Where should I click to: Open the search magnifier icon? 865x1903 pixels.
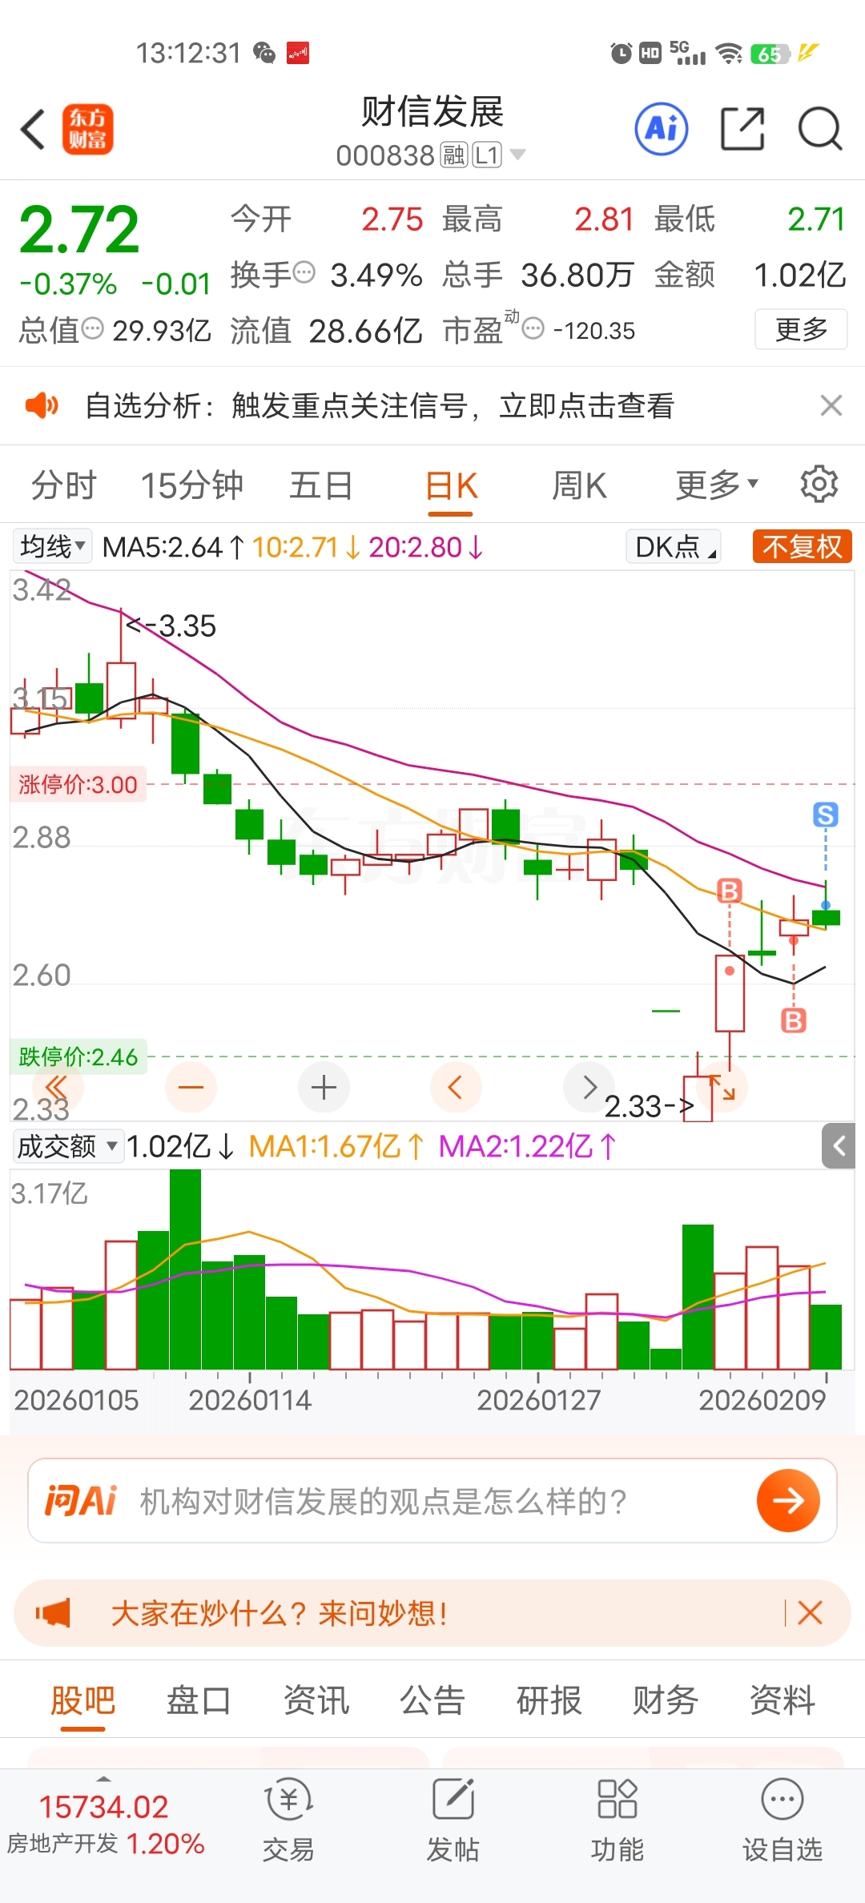(x=820, y=128)
